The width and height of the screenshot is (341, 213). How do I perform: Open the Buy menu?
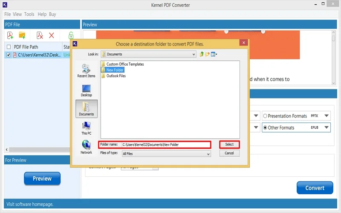[x=52, y=14]
